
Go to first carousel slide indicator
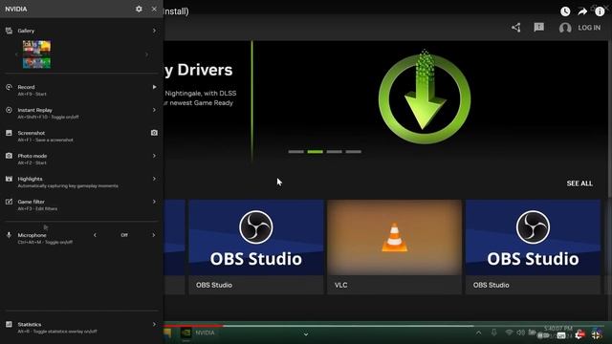click(x=295, y=152)
